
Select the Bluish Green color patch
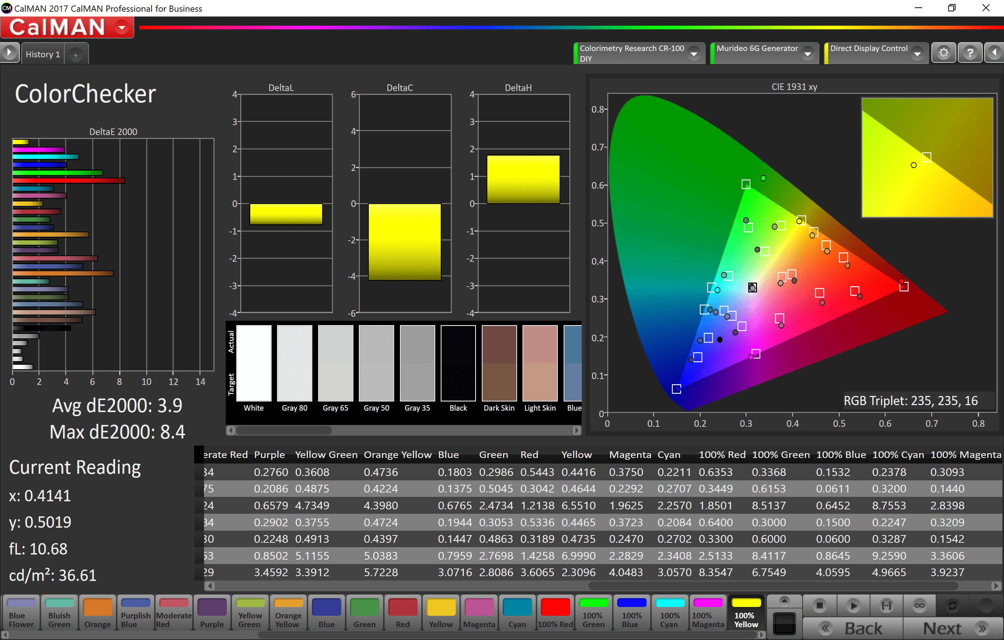(59, 612)
